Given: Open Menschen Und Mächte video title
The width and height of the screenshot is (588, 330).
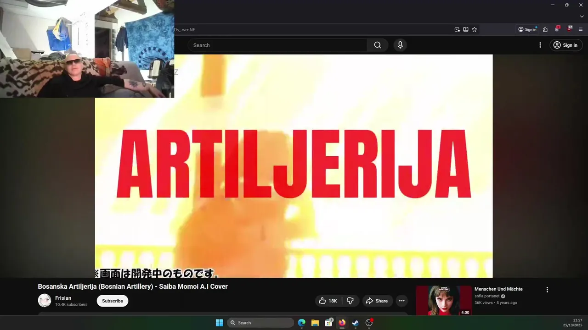Looking at the screenshot, I should pyautogui.click(x=498, y=289).
